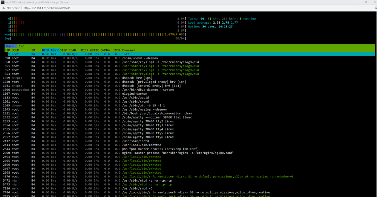Image resolution: width=377 pixels, height=197 pixels.
Task: Select the /usr/sbin/crond process row
Action: click(x=190, y=102)
